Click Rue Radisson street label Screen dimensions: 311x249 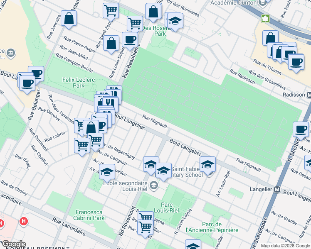click(x=242, y=76)
